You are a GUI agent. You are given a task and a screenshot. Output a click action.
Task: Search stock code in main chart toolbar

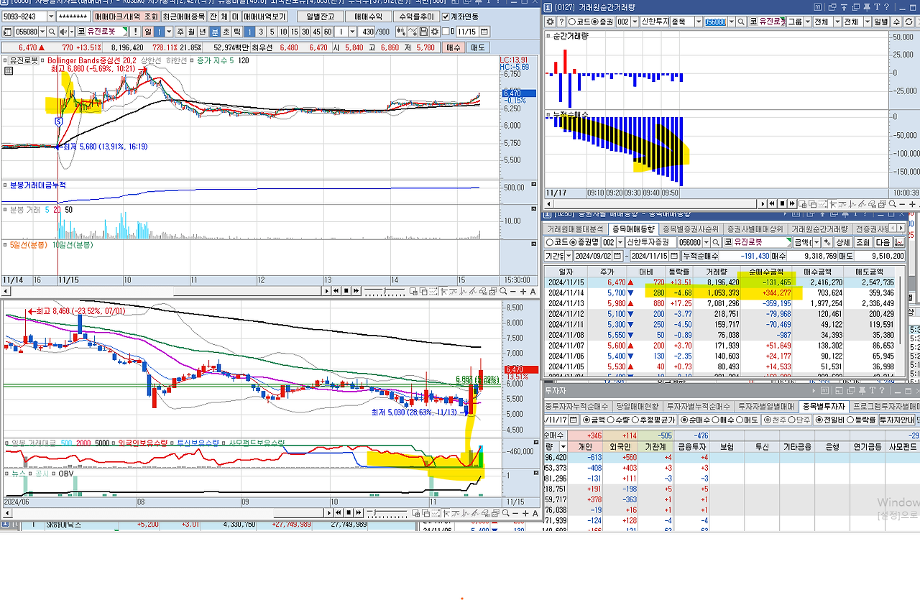52,32
